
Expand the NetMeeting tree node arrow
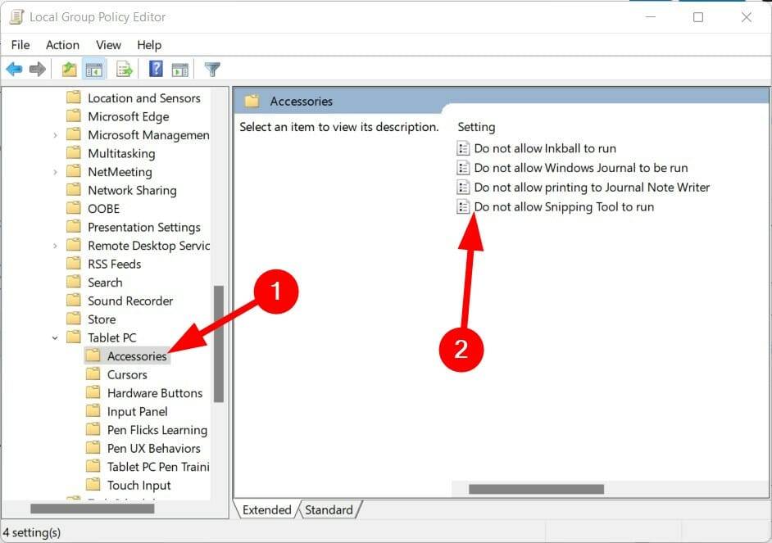(55, 172)
